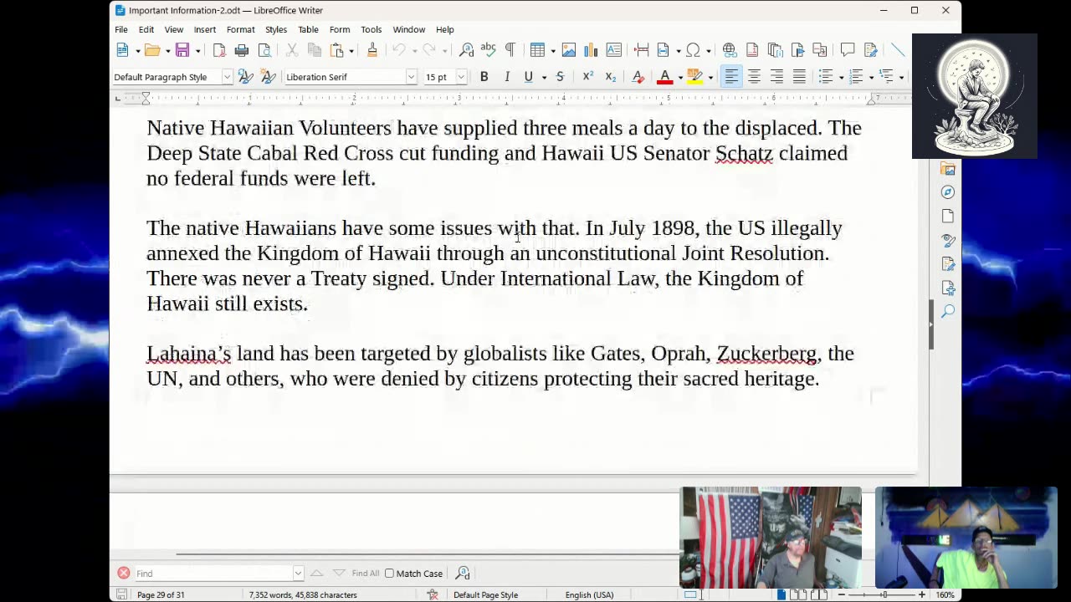Open the Edit menu
This screenshot has width=1071, height=602.
pos(146,29)
